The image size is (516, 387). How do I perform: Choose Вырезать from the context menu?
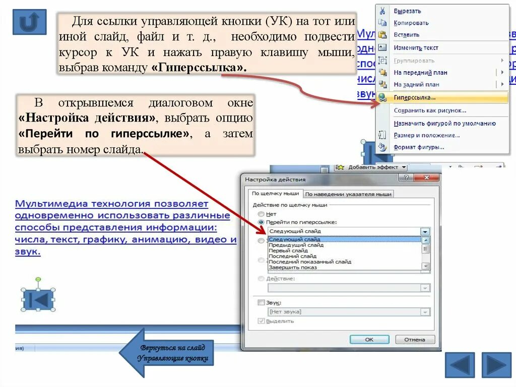442,11
